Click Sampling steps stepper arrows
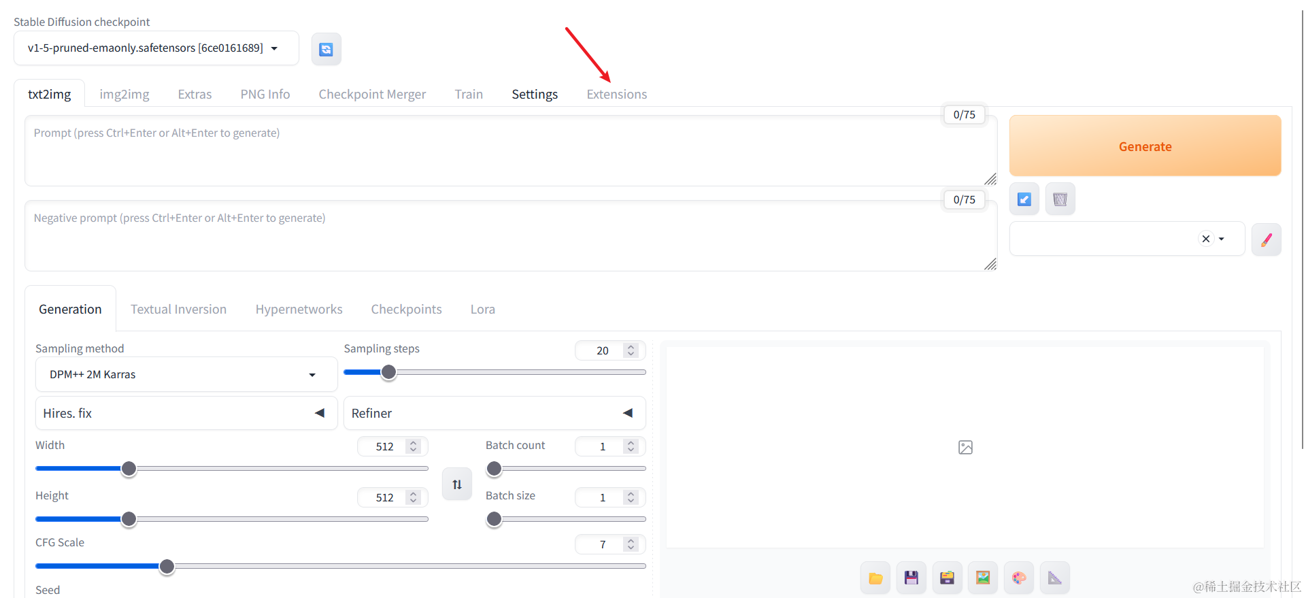This screenshot has height=598, width=1306. tap(631, 350)
